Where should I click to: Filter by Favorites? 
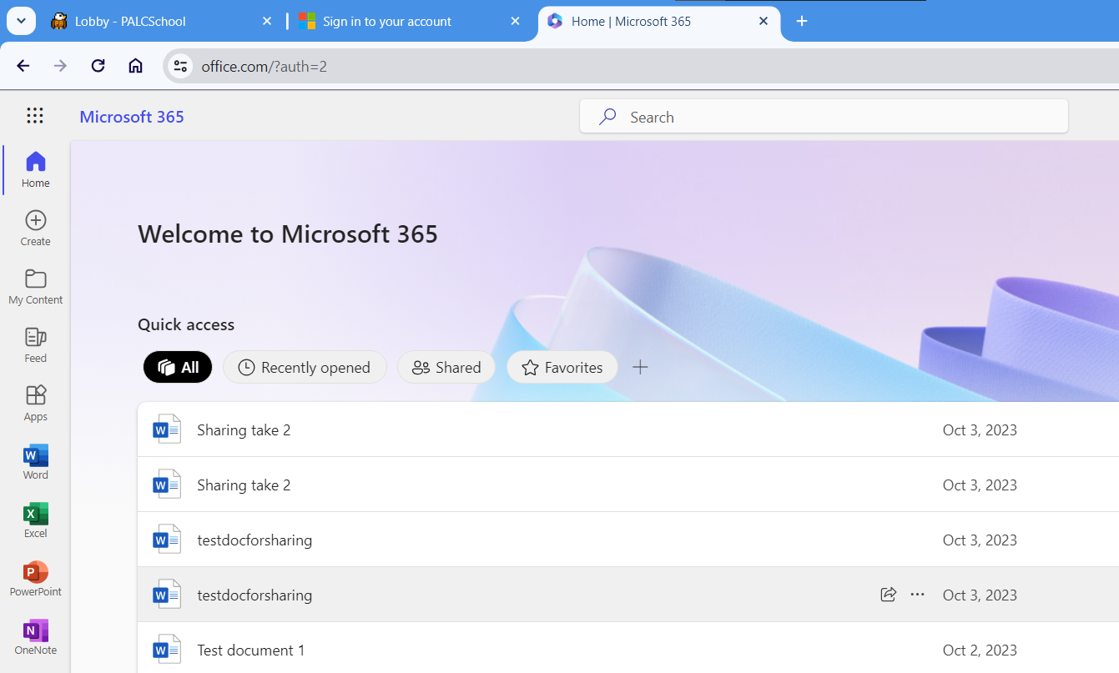click(562, 367)
